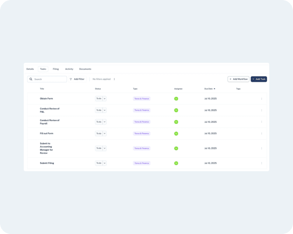Go to the Documents tab
The image size is (293, 234).
[x=85, y=69]
